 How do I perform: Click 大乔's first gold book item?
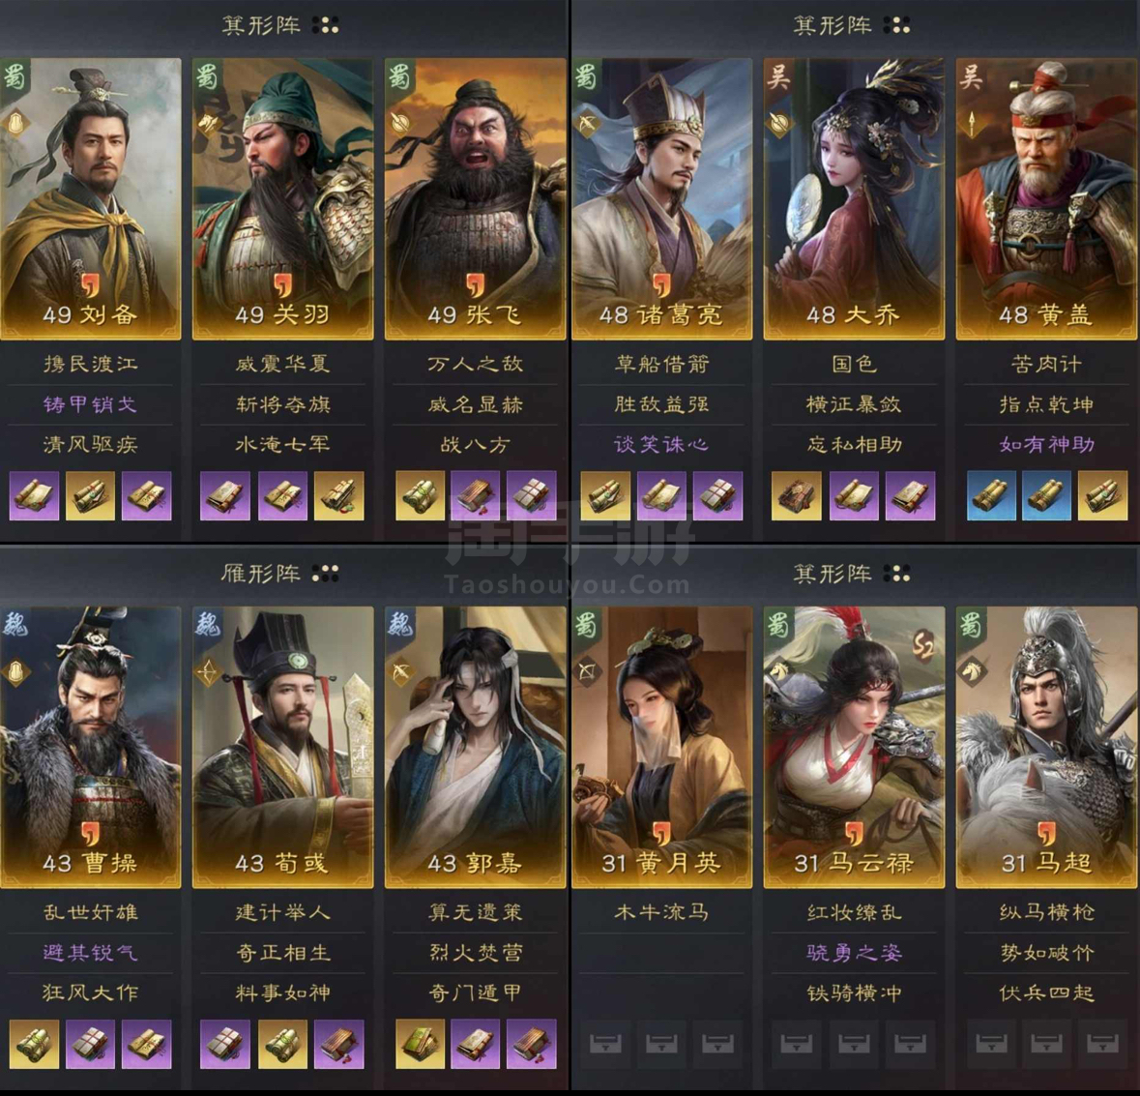click(x=796, y=496)
